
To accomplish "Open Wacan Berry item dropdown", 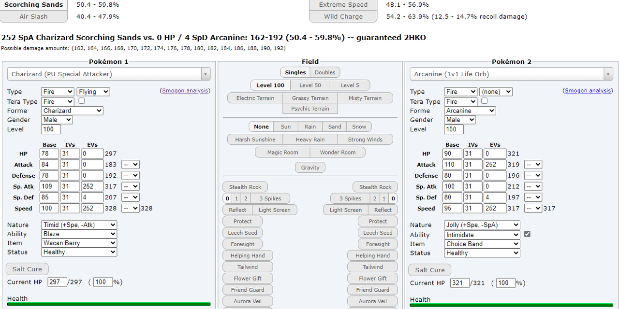I will [79, 243].
